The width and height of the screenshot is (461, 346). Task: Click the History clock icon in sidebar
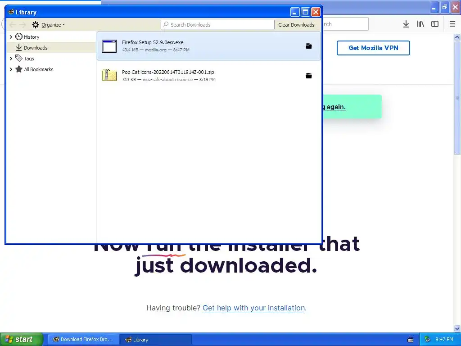click(19, 36)
